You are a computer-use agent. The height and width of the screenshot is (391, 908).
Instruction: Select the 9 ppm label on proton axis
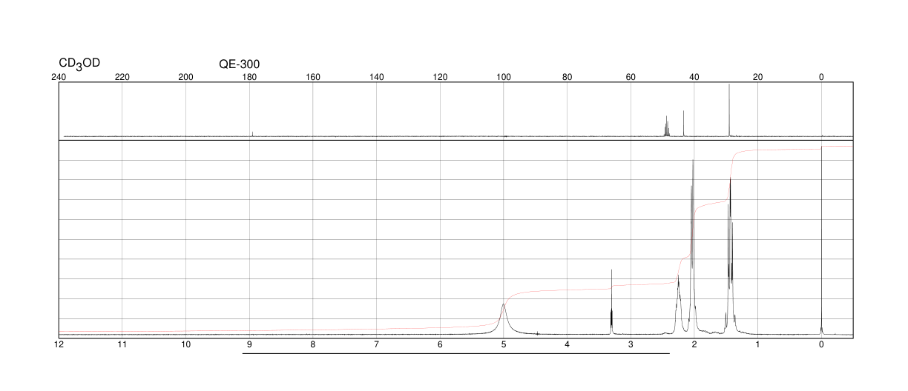point(249,345)
